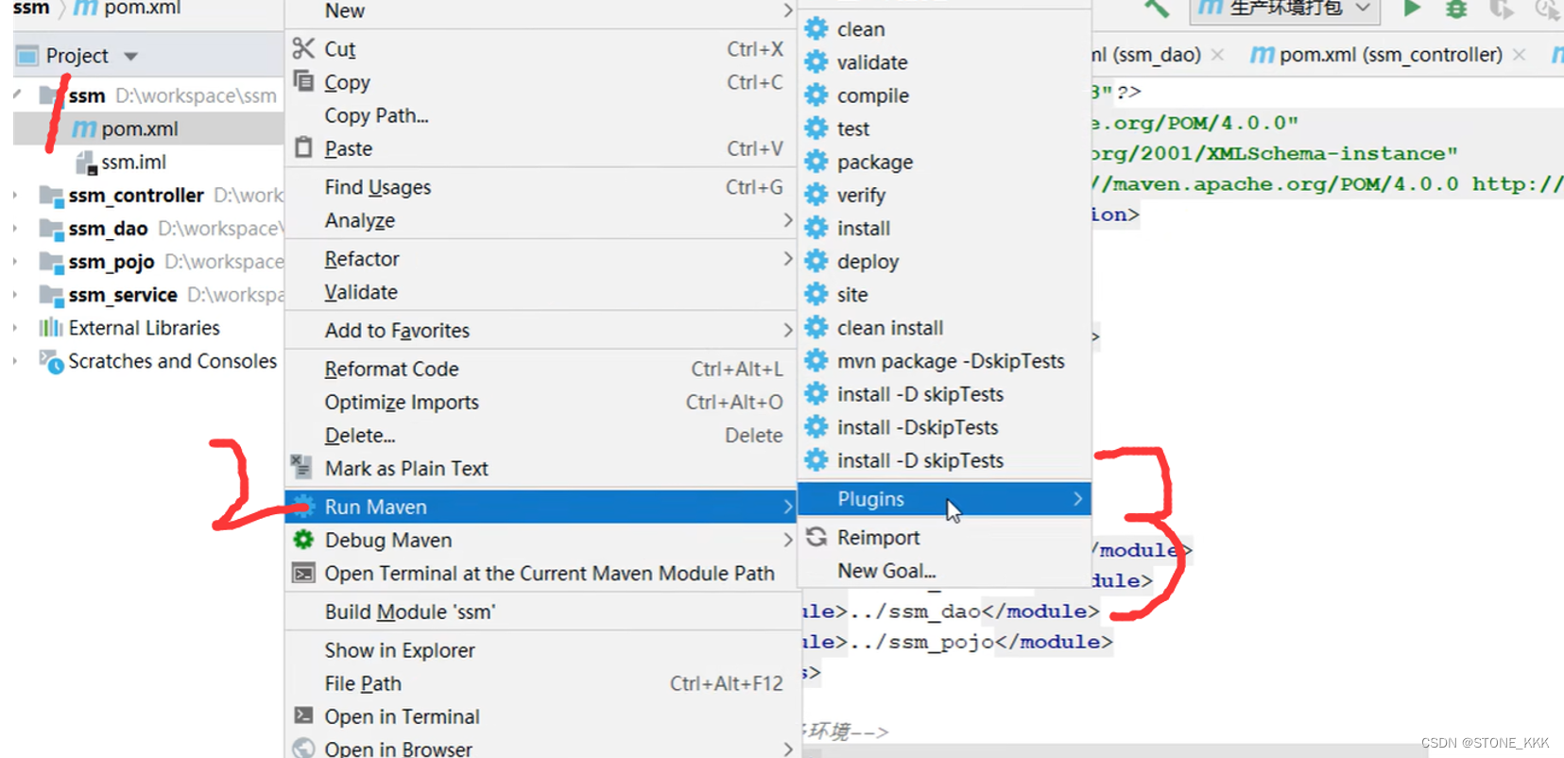Click the Mark as Plain Text icon
1564x758 pixels.
coord(301,466)
